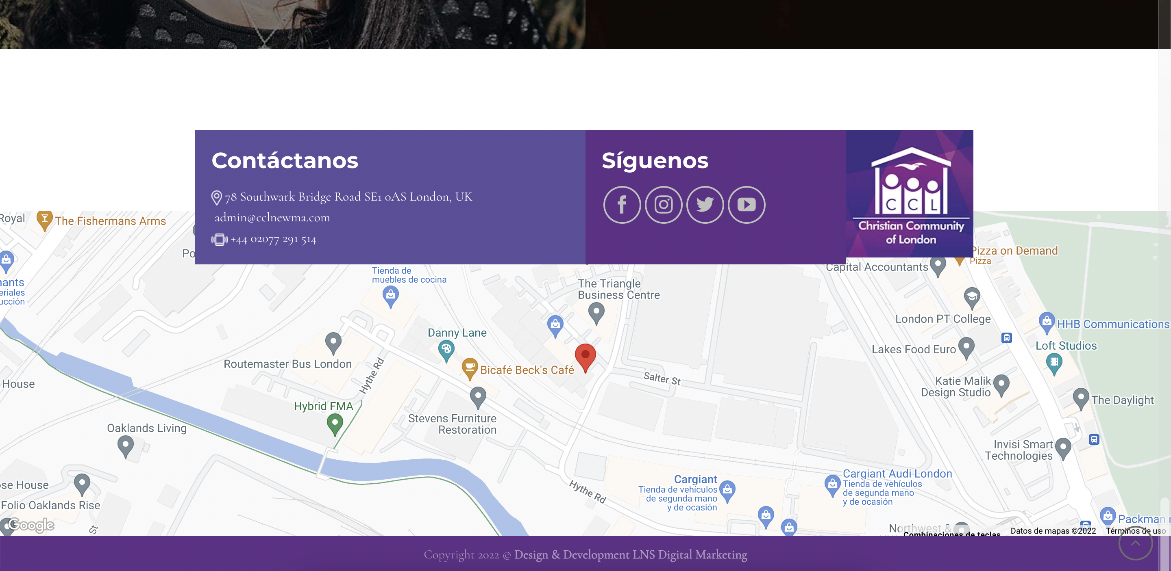Click the admin@cclnewma.com email link
Viewport: 1171px width, 571px height.
(272, 217)
